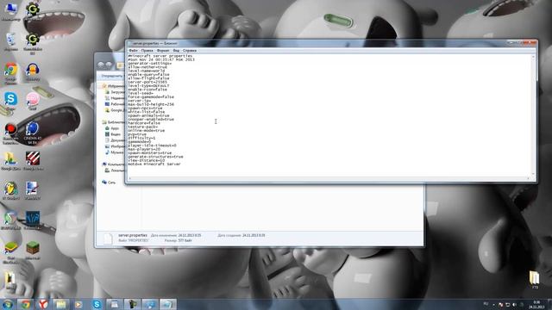Select Музыка library in Explorer sidebar

click(x=115, y=152)
